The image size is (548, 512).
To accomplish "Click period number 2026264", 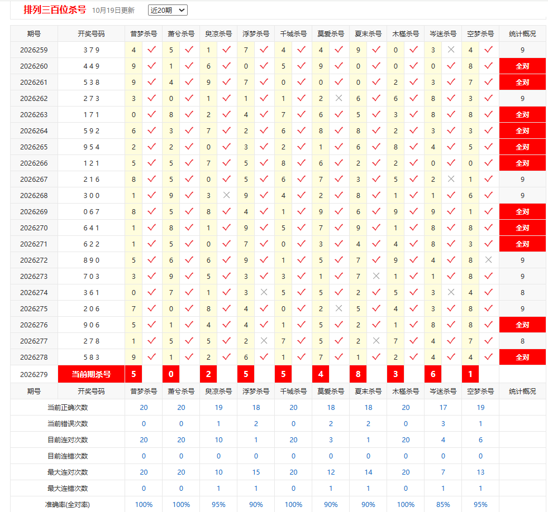I will coord(34,131).
